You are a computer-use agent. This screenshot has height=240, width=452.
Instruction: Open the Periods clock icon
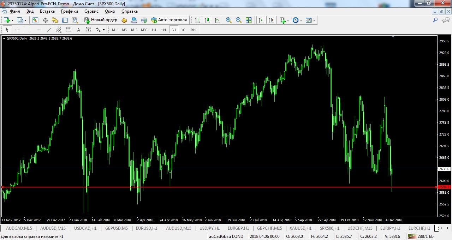[x=296, y=20]
